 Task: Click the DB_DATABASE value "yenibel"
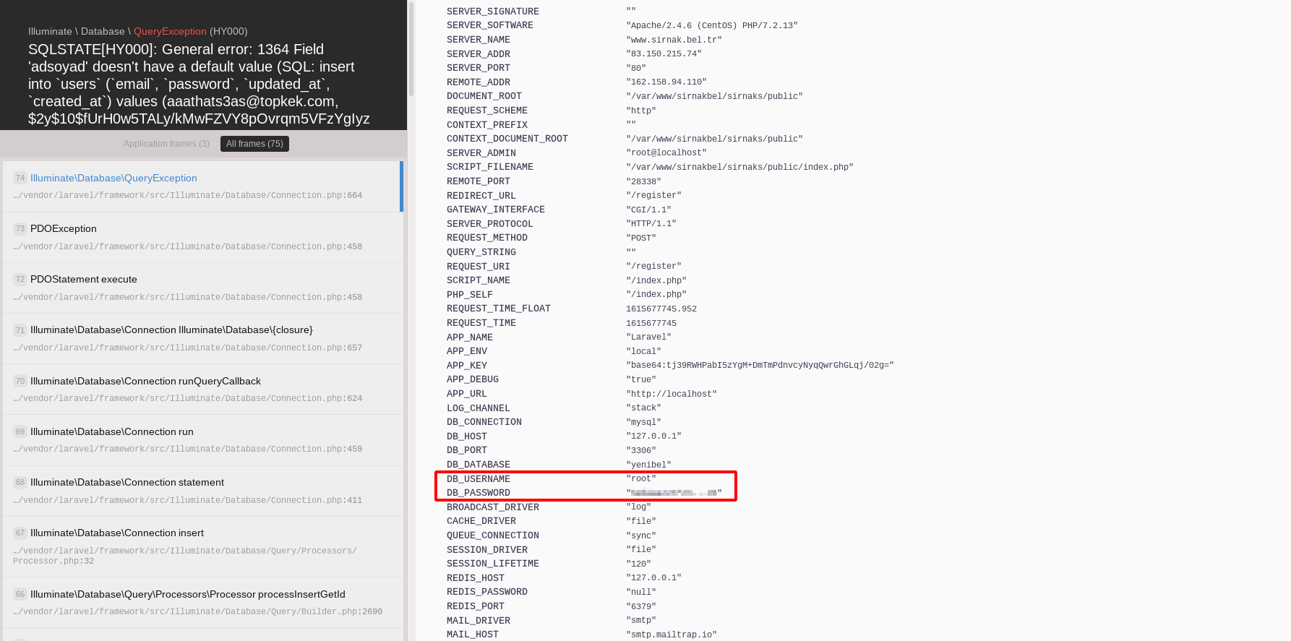coord(648,465)
